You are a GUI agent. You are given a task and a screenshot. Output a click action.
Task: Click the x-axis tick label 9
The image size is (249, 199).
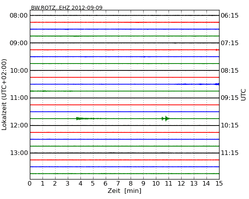143,184
